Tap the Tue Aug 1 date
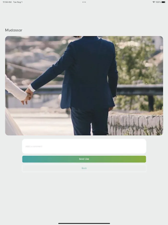 [18, 2]
